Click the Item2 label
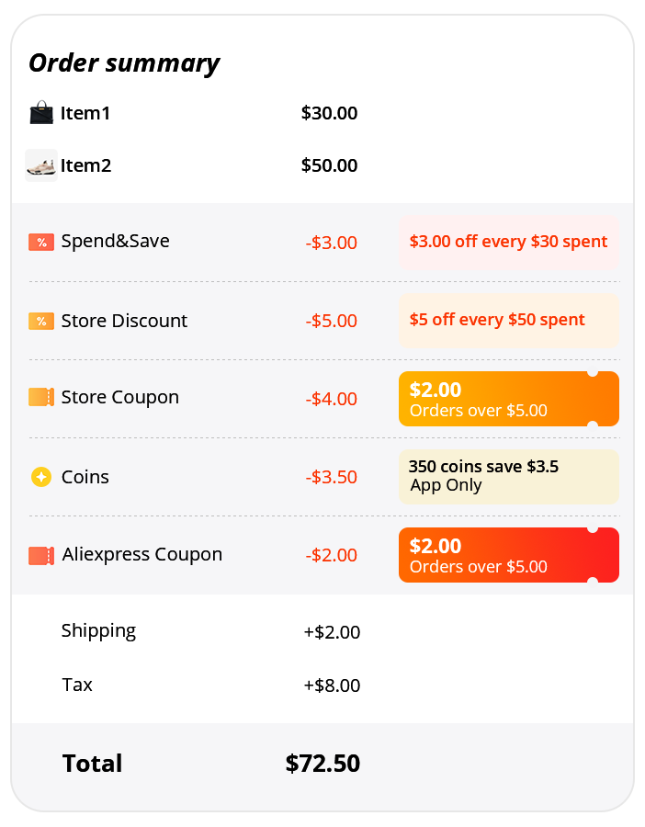645x827 pixels. (86, 166)
